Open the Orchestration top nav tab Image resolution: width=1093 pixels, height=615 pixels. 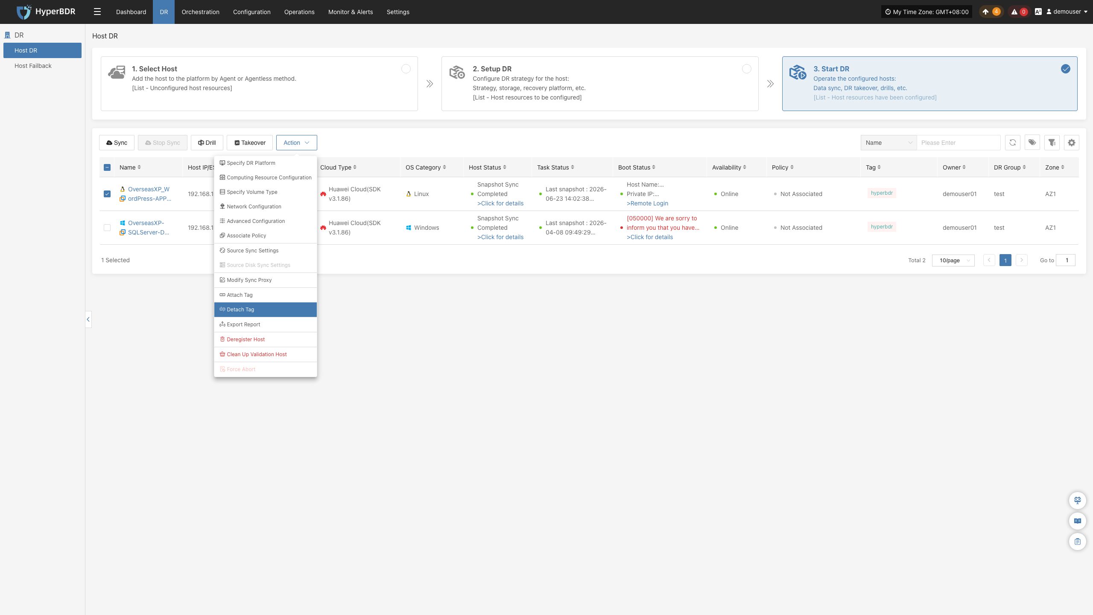[x=201, y=12]
